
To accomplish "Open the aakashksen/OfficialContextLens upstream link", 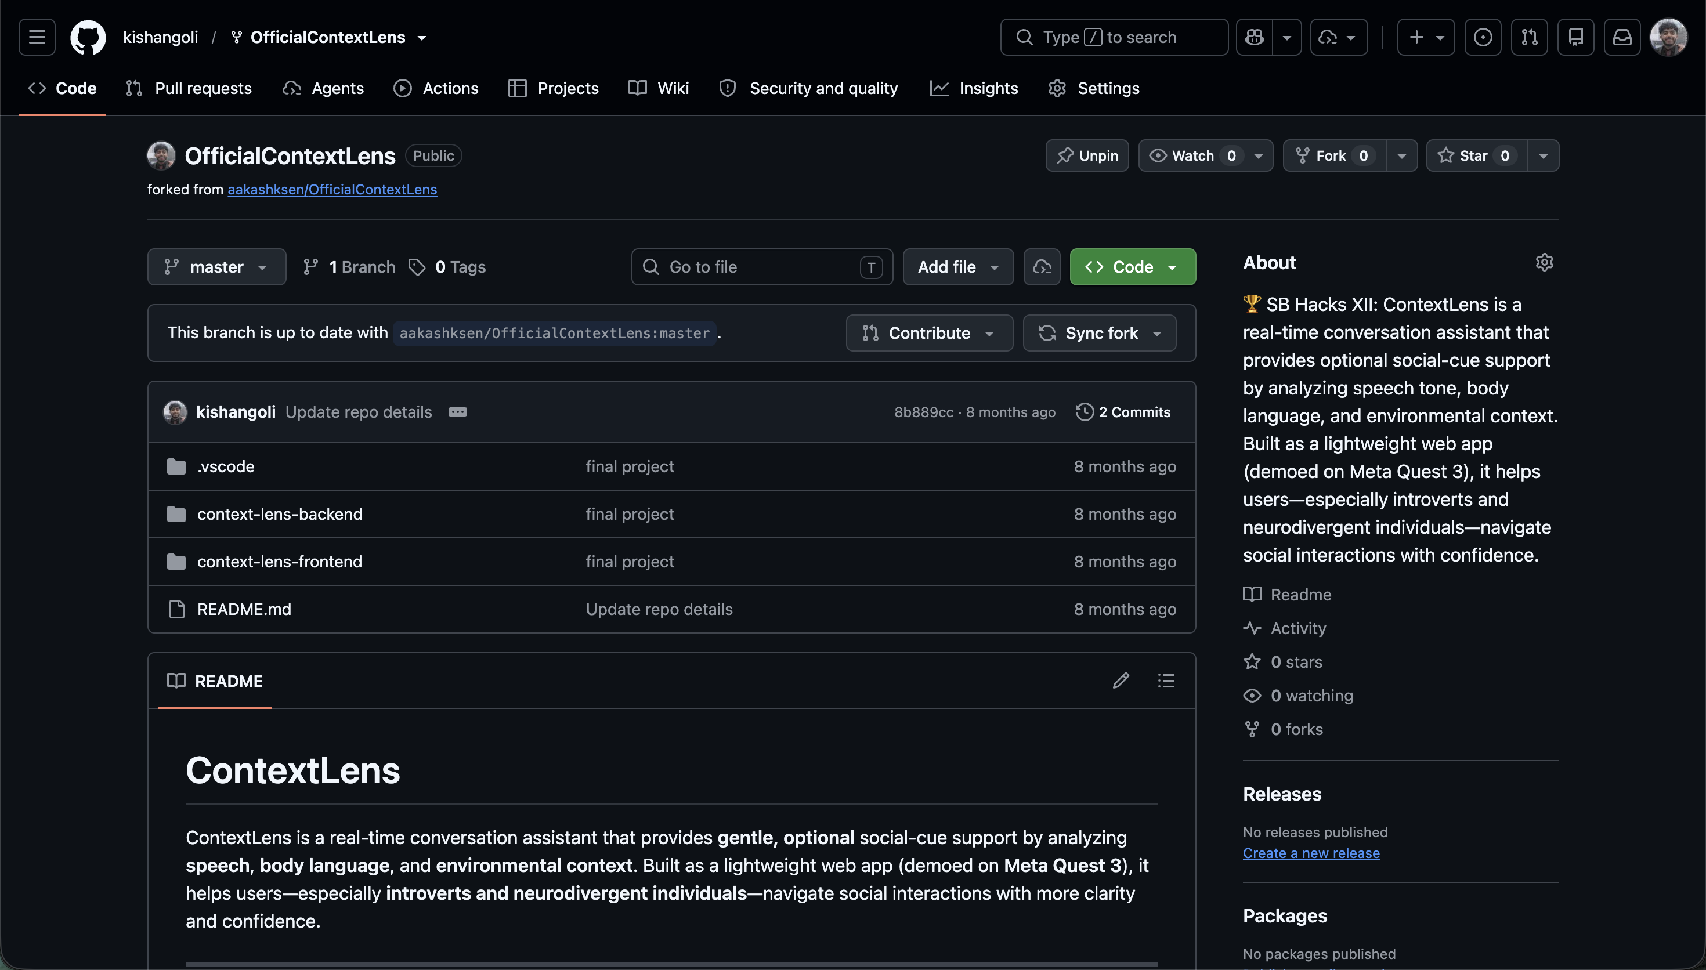I will [x=332, y=189].
